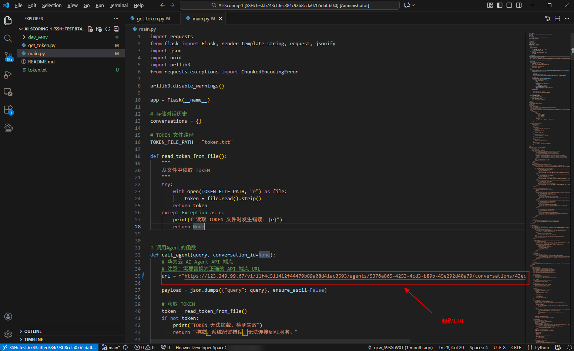Click Ln 28, Col 20 cursor position
Image resolution: width=574 pixels, height=351 pixels.
(451, 347)
